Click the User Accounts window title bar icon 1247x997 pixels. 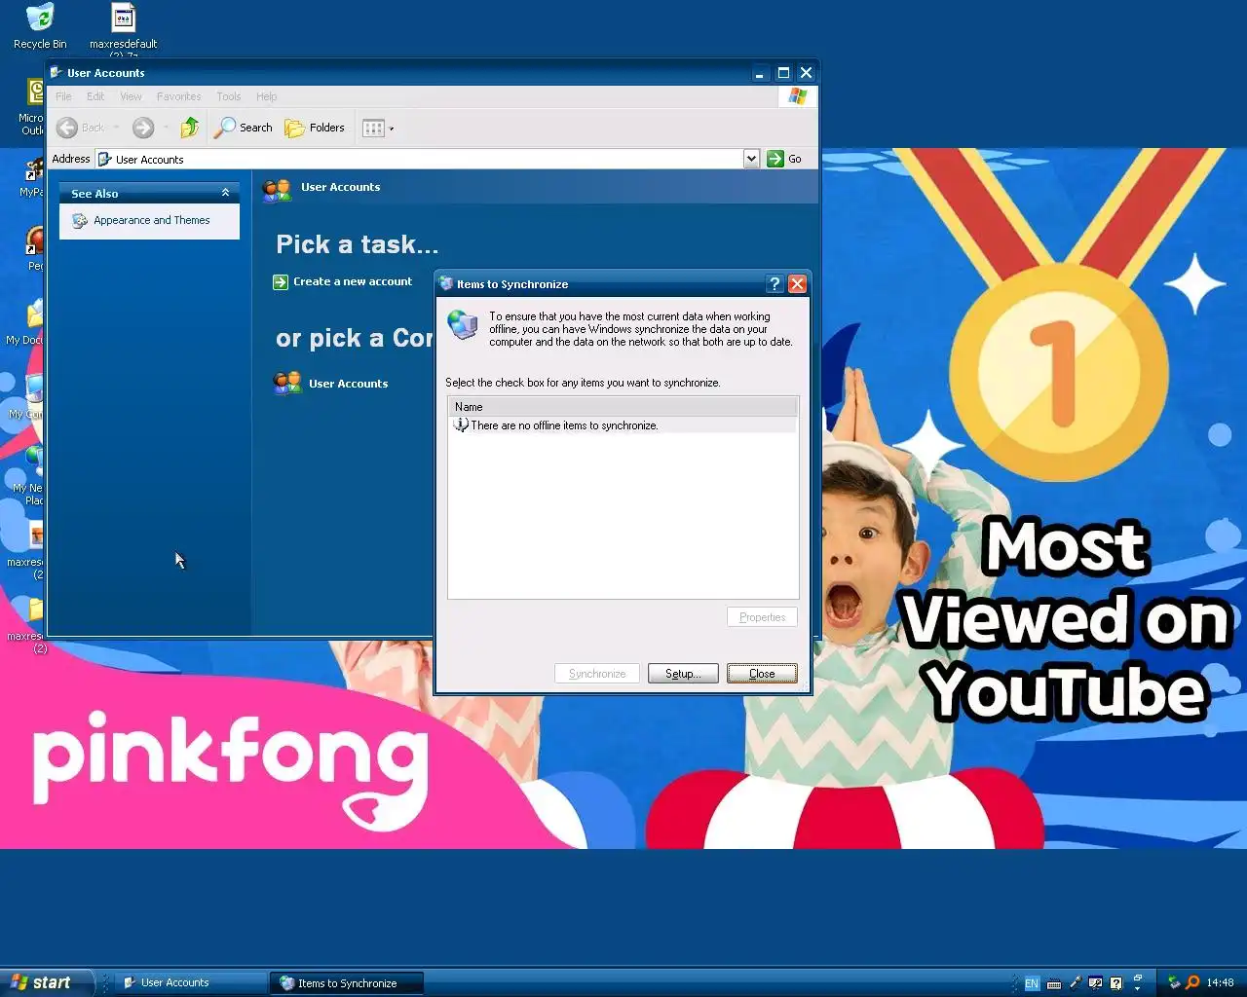point(57,73)
